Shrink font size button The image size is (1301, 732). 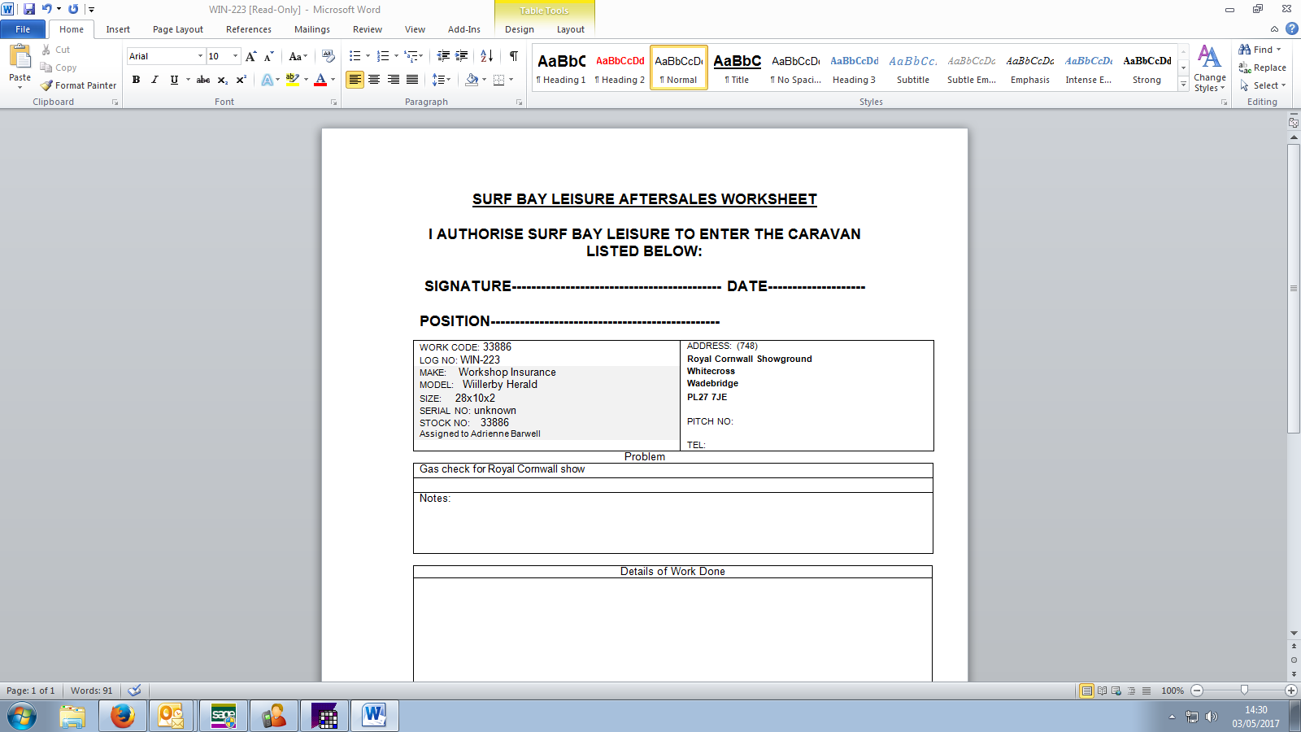coord(268,56)
